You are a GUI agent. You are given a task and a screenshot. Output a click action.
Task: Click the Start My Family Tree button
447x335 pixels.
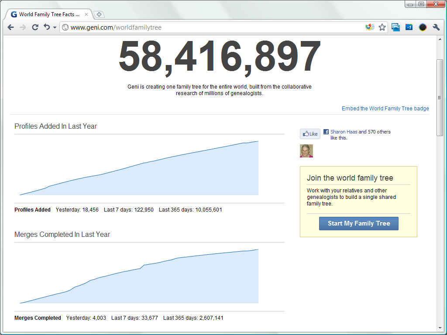click(x=358, y=223)
